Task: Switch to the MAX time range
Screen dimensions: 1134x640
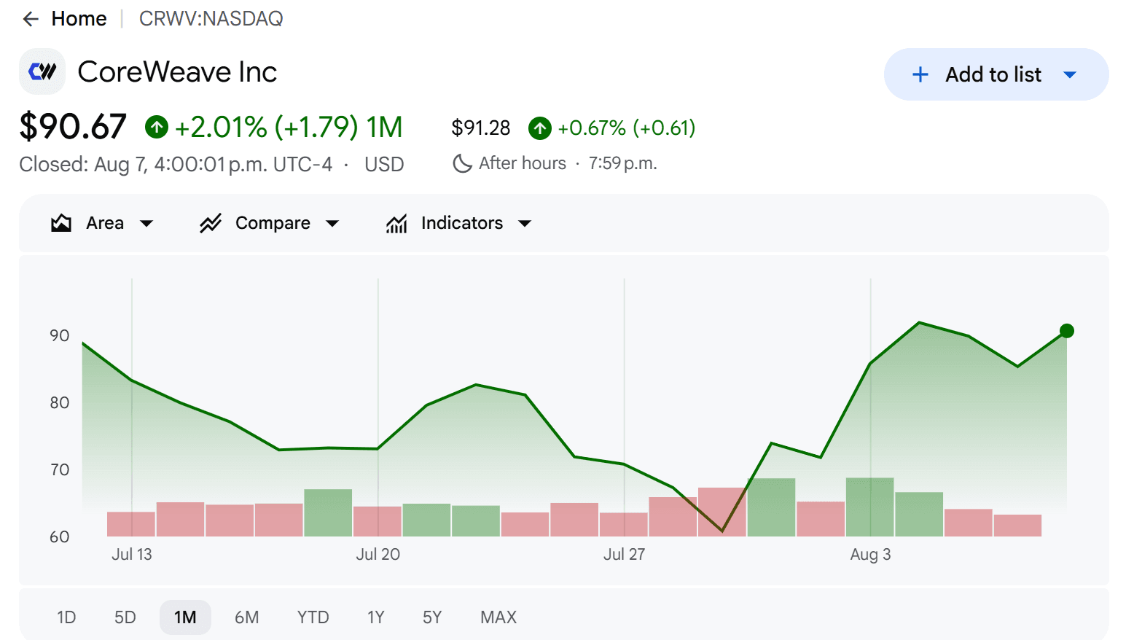Action: point(498,617)
